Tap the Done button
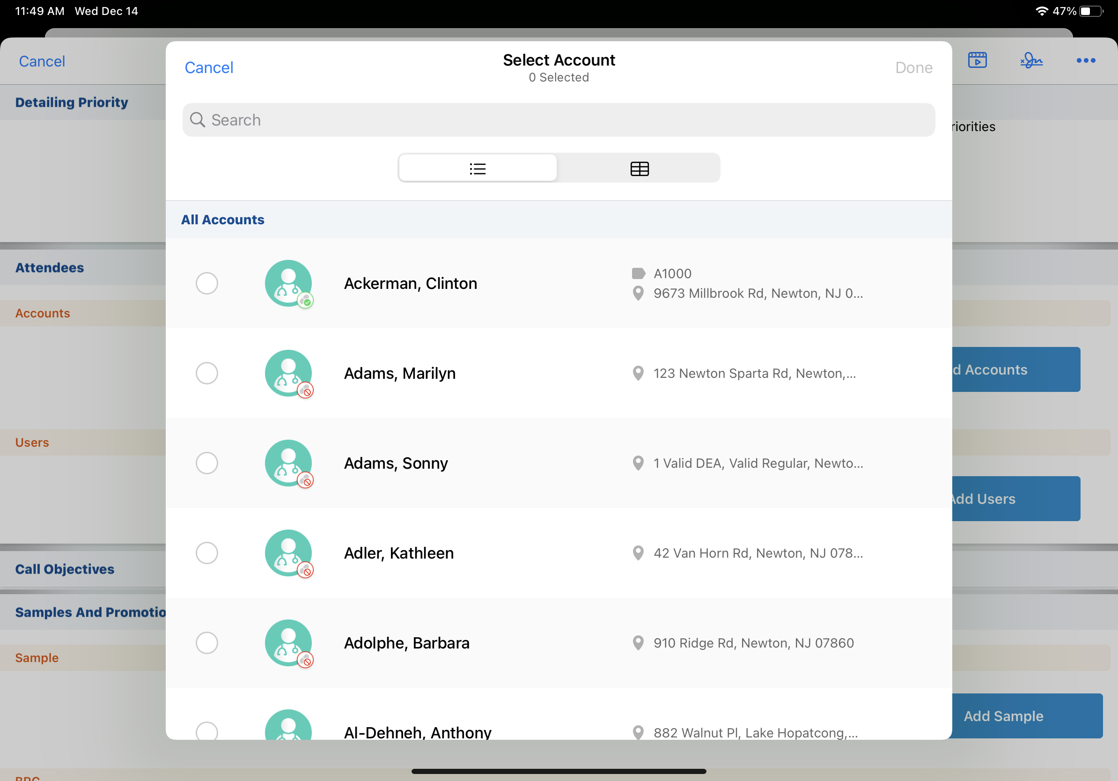This screenshot has height=781, width=1118. click(x=913, y=67)
